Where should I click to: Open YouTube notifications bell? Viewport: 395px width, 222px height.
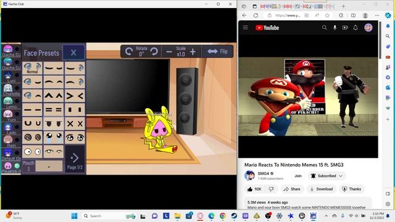(355, 27)
